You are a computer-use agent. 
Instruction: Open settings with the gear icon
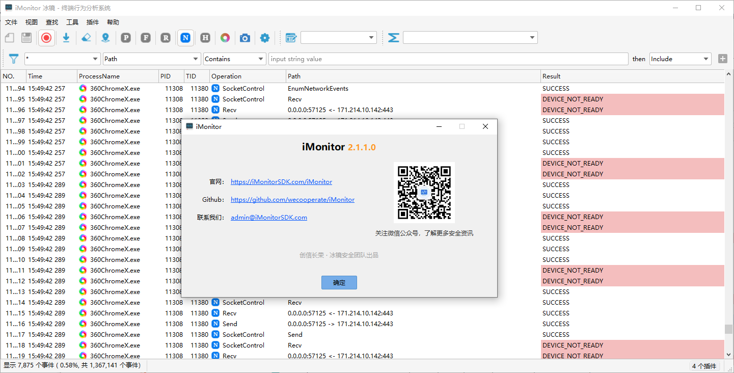click(265, 38)
